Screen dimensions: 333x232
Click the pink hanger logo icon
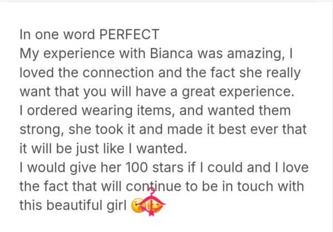pyautogui.click(x=152, y=202)
